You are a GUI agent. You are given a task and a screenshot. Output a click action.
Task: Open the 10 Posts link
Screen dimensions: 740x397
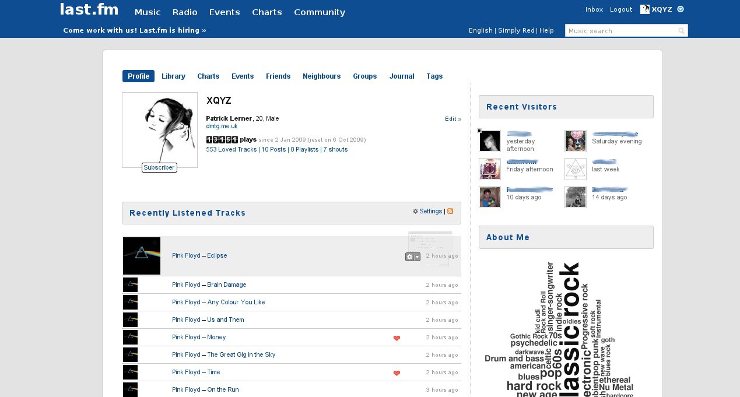[x=273, y=150]
